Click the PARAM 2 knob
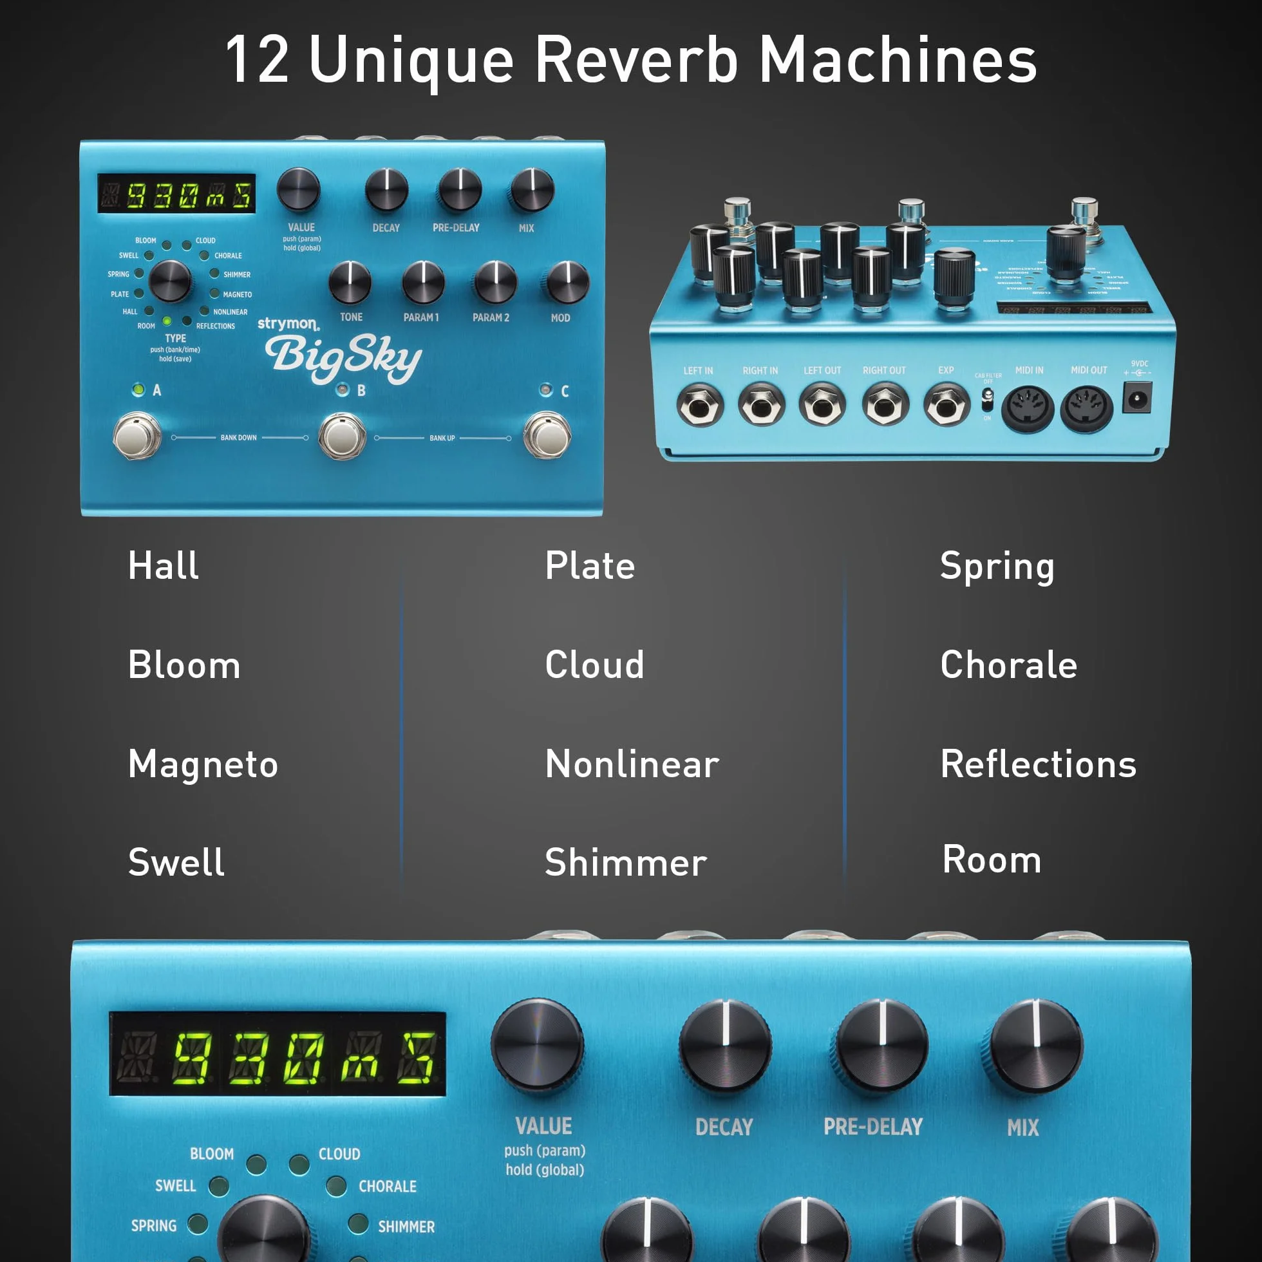This screenshot has height=1262, width=1262. click(495, 282)
